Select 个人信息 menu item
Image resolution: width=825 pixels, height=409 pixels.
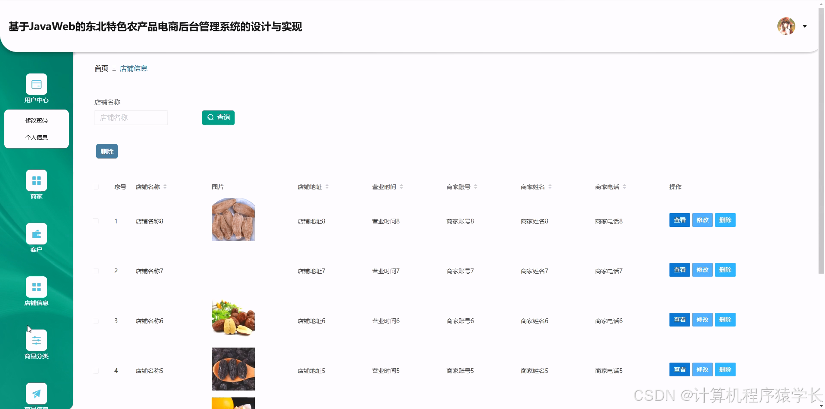[37, 137]
